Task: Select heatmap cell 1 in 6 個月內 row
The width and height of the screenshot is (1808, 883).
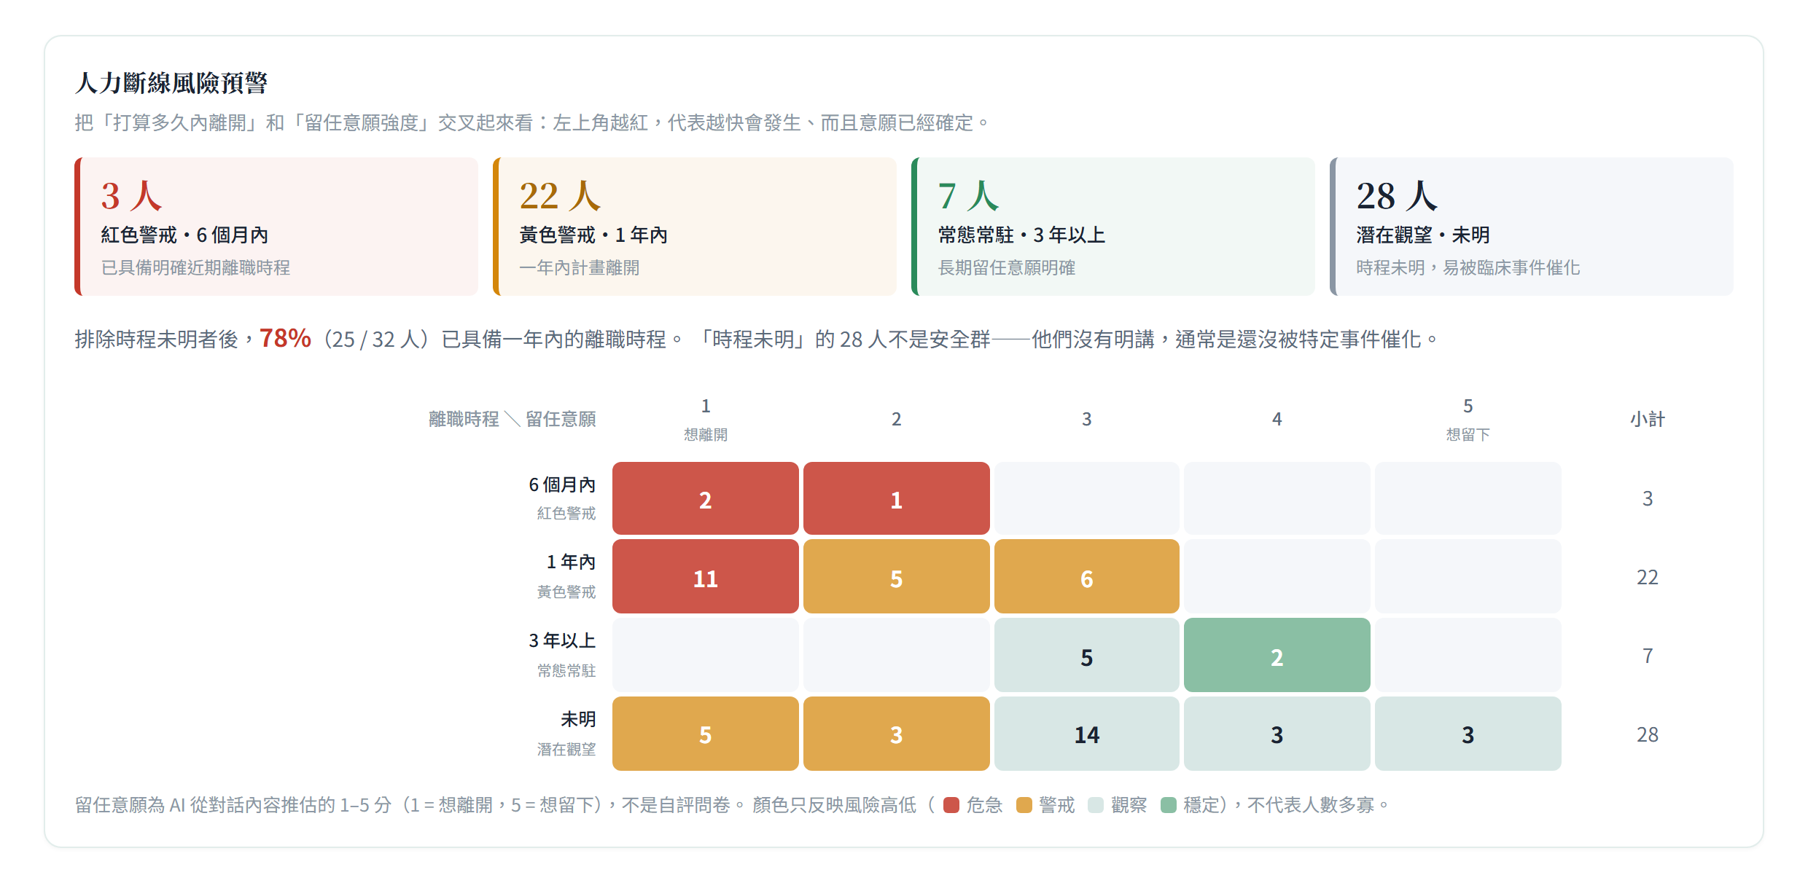Action: click(x=897, y=498)
